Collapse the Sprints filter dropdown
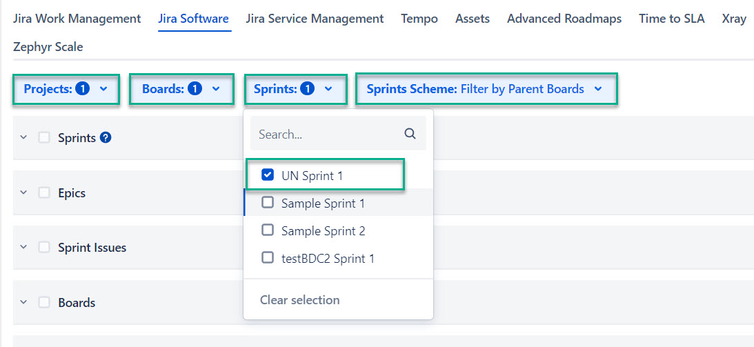This screenshot has height=347, width=754. [x=295, y=89]
